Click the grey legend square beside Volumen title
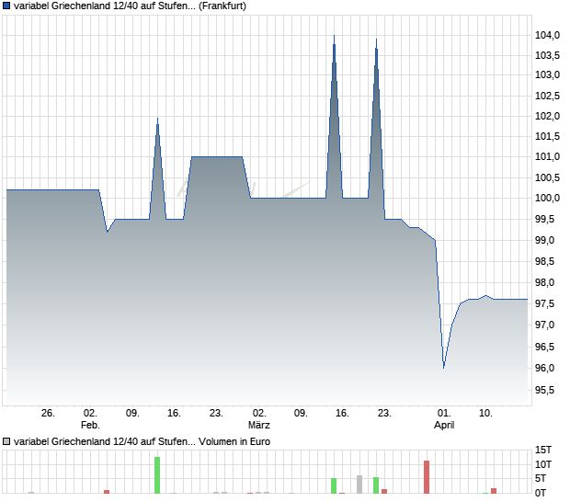The width and height of the screenshot is (570, 502). 6,441
